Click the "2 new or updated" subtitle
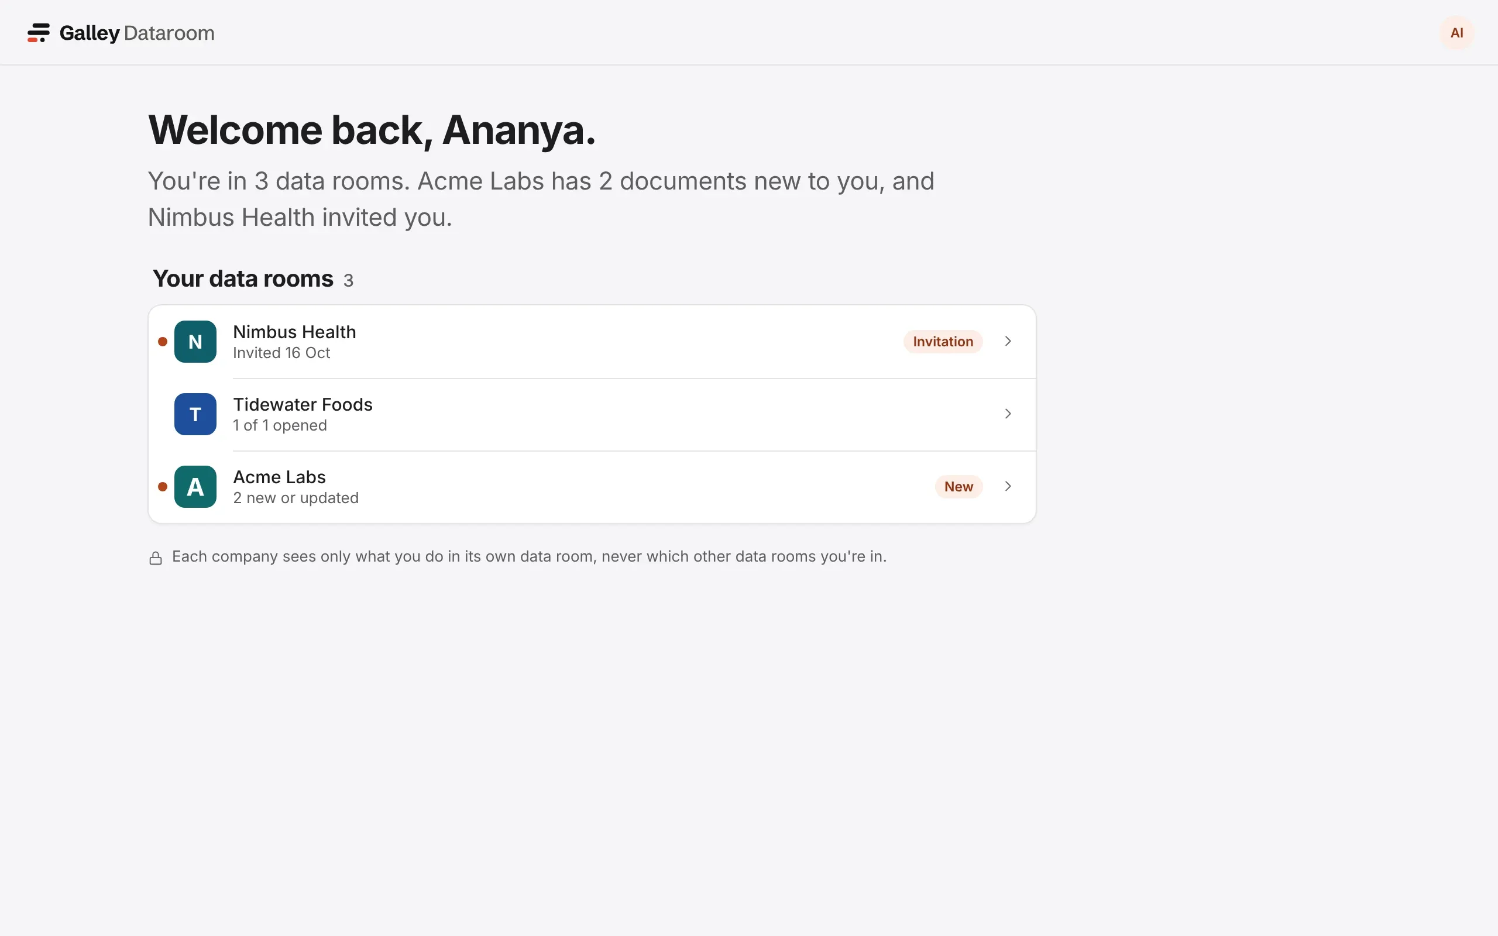This screenshot has width=1498, height=936. [296, 498]
